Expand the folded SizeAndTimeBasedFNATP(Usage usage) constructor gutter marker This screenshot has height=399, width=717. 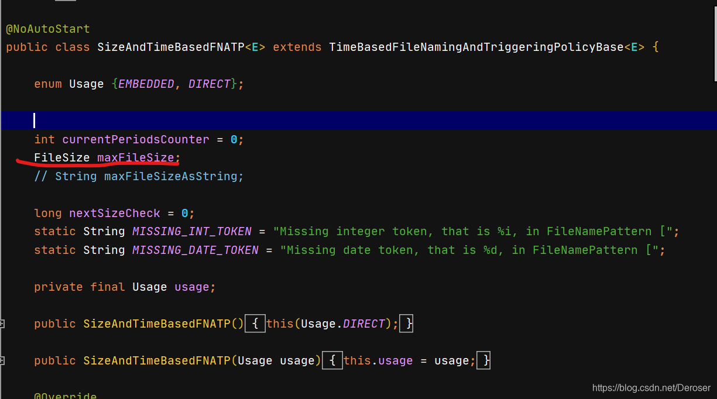point(2,360)
